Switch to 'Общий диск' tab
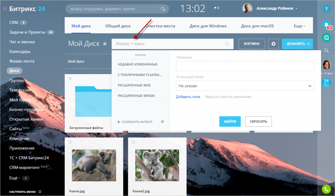The width and height of the screenshot is (335, 196). click(x=118, y=26)
